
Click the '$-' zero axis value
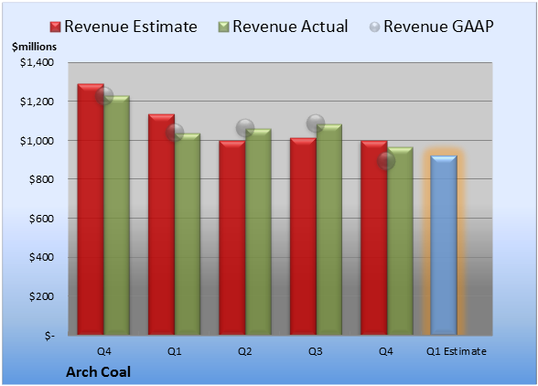pyautogui.click(x=49, y=336)
